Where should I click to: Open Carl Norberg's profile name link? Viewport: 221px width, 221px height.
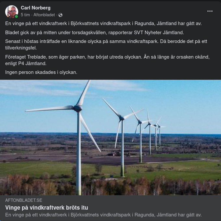35,8
